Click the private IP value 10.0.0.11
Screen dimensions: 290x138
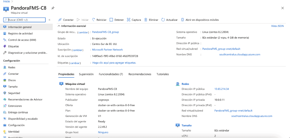pyautogui.click(x=220, y=100)
